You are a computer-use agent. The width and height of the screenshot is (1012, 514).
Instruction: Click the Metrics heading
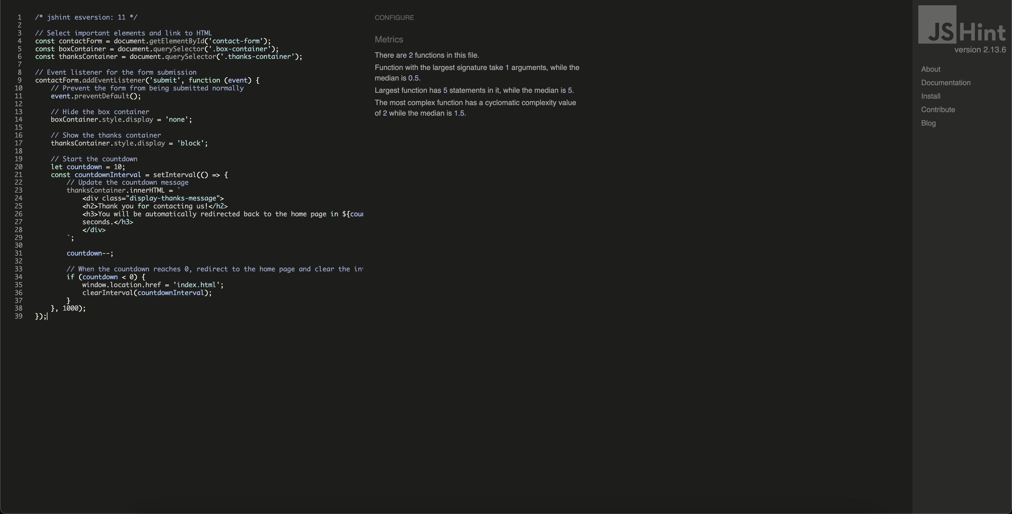click(x=389, y=40)
